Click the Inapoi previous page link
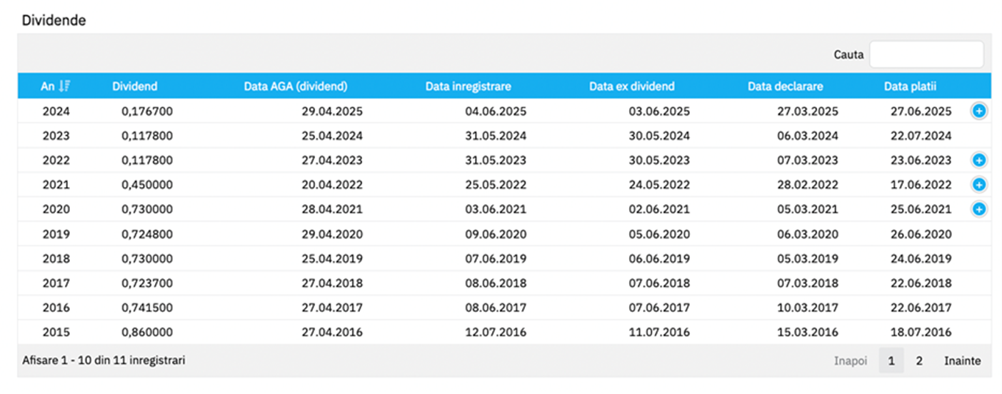This screenshot has height=394, width=1002. pos(851,361)
